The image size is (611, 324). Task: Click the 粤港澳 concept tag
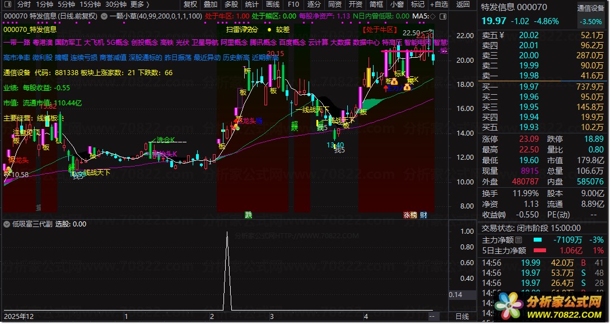(x=43, y=42)
